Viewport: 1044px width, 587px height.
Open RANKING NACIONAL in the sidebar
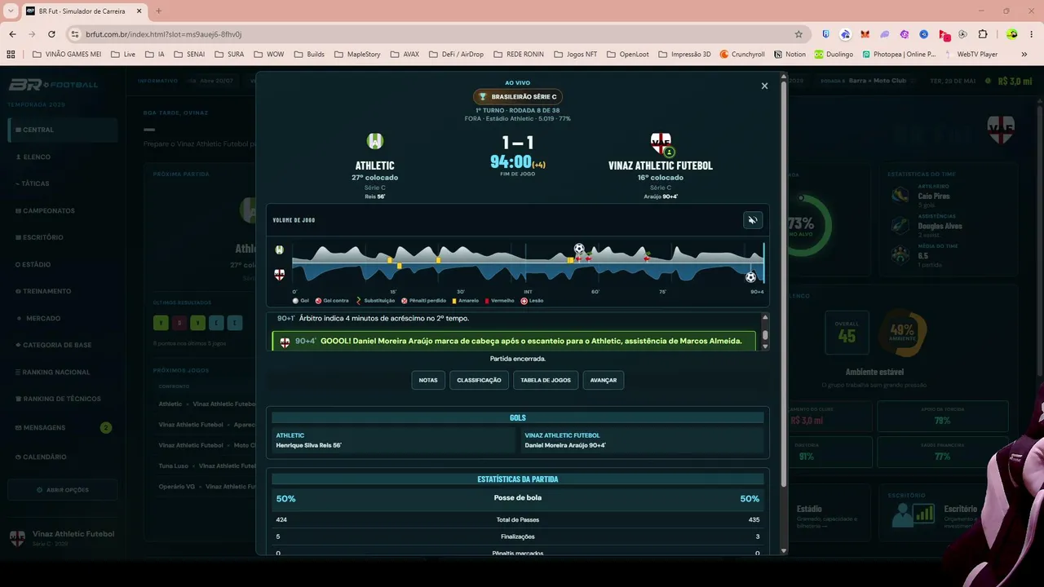pyautogui.click(x=63, y=372)
